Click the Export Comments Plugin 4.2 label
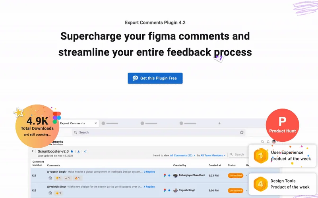 pyautogui.click(x=155, y=23)
